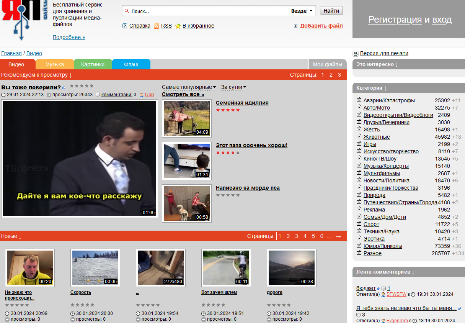
Task: Rate Вы тоже поверили video with stars
Action: click(82, 86)
